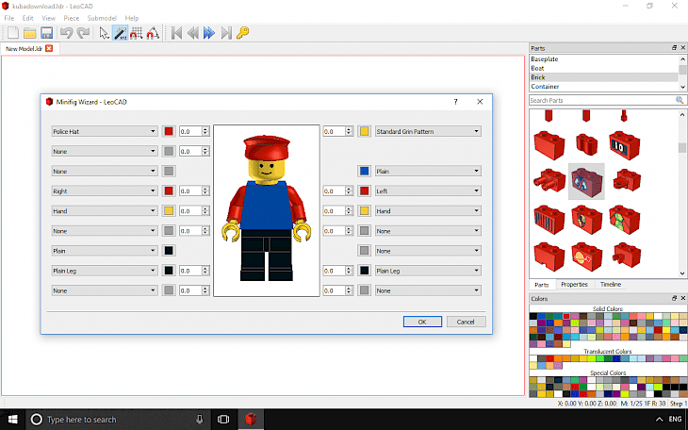
Task: Open the File menu
Action: tap(9, 18)
